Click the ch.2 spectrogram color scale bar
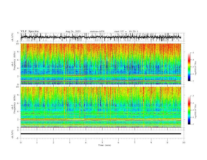207x160 pixels. [x=189, y=110]
